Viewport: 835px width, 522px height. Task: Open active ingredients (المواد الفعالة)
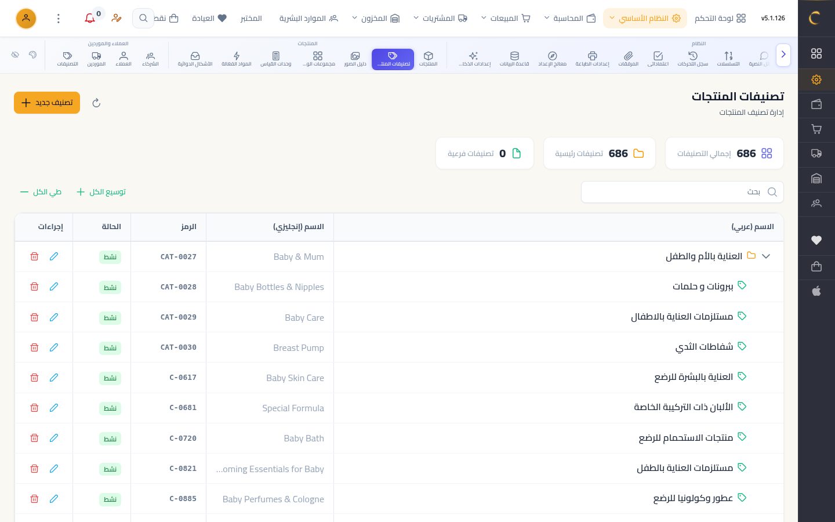[x=237, y=59]
